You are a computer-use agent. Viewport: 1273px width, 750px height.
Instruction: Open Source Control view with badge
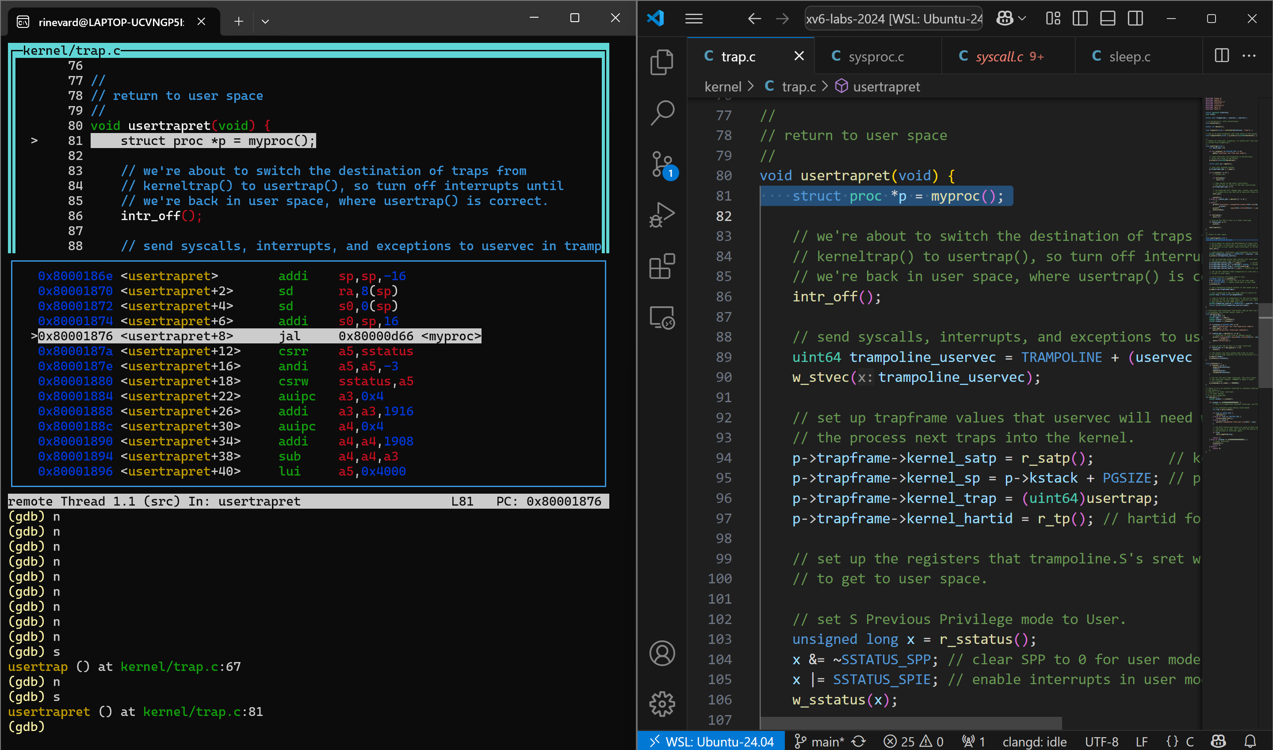click(661, 164)
